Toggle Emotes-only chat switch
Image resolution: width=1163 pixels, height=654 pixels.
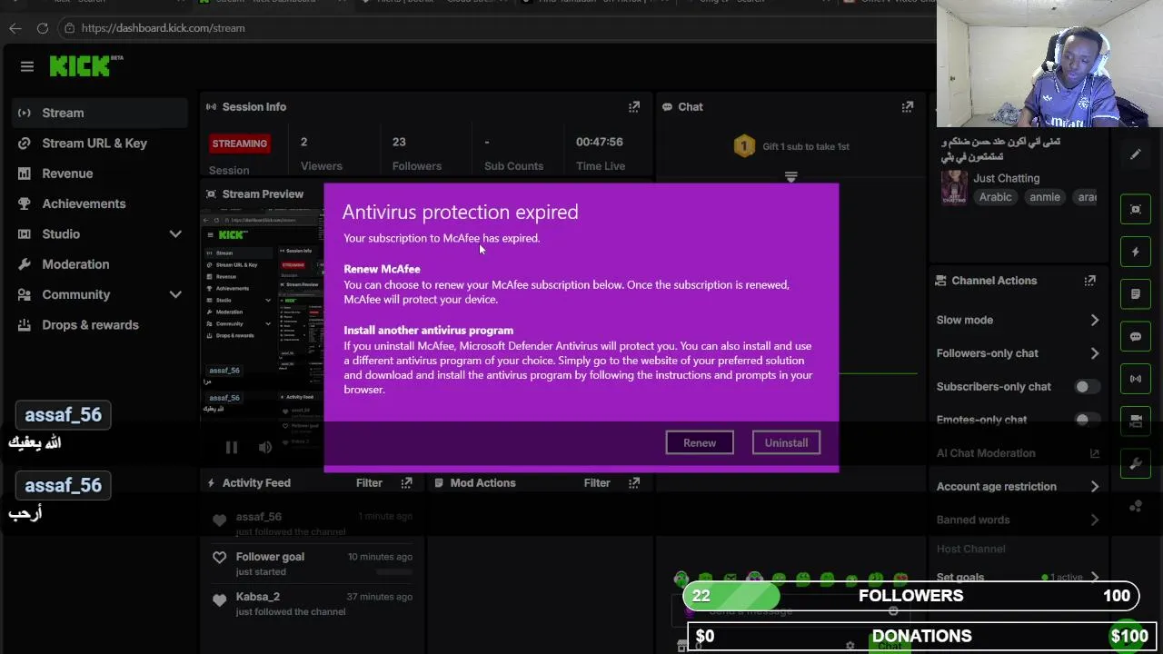[1087, 420]
